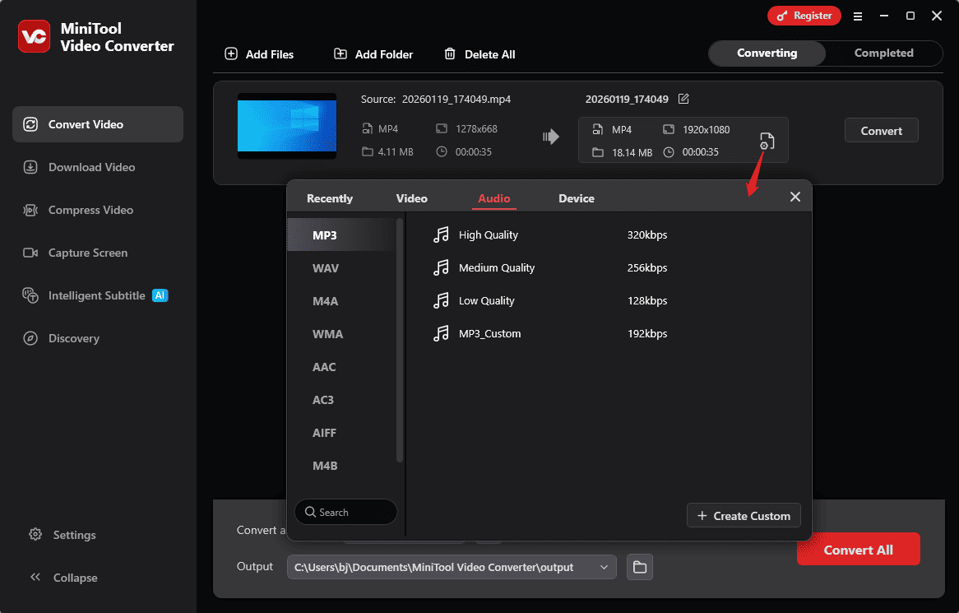Open the Discovery section
This screenshot has width=959, height=613.
click(x=30, y=338)
